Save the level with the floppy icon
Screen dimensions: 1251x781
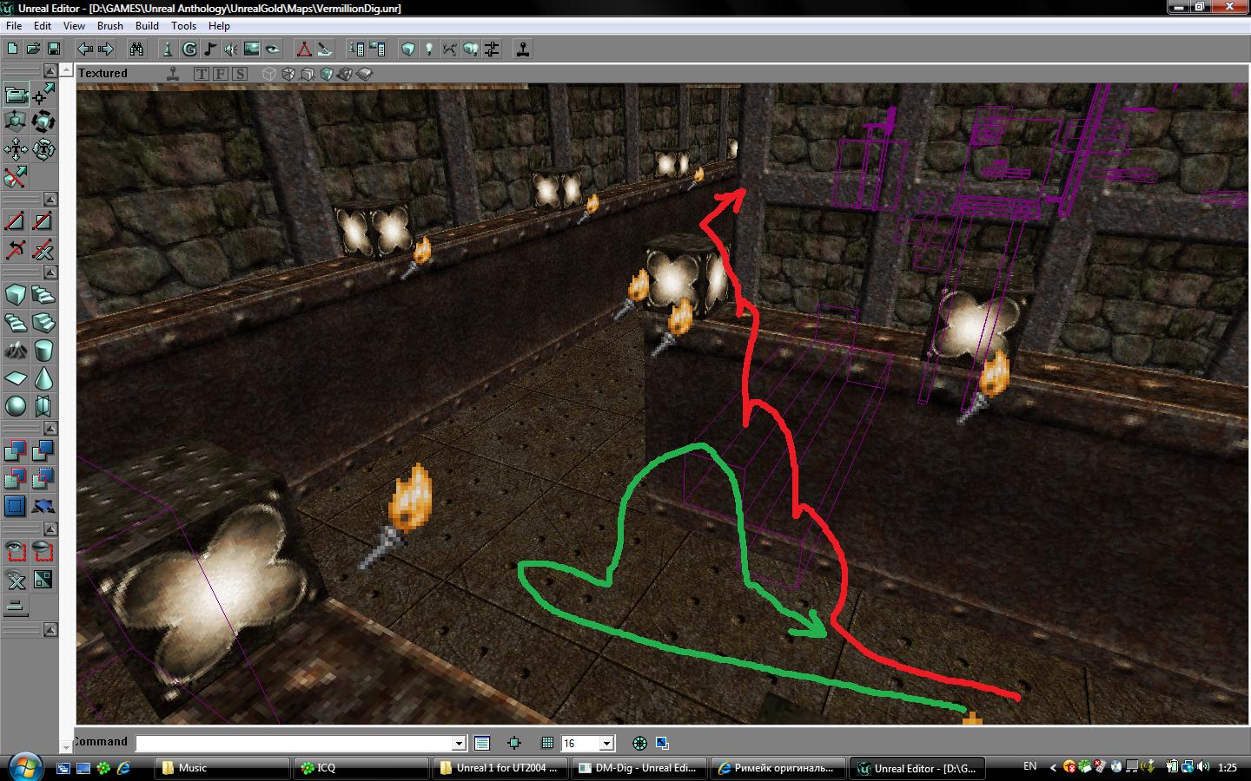(54, 49)
